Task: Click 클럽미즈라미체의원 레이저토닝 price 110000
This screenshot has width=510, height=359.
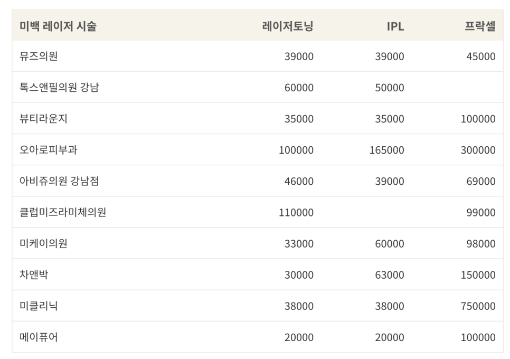Action: click(x=296, y=213)
